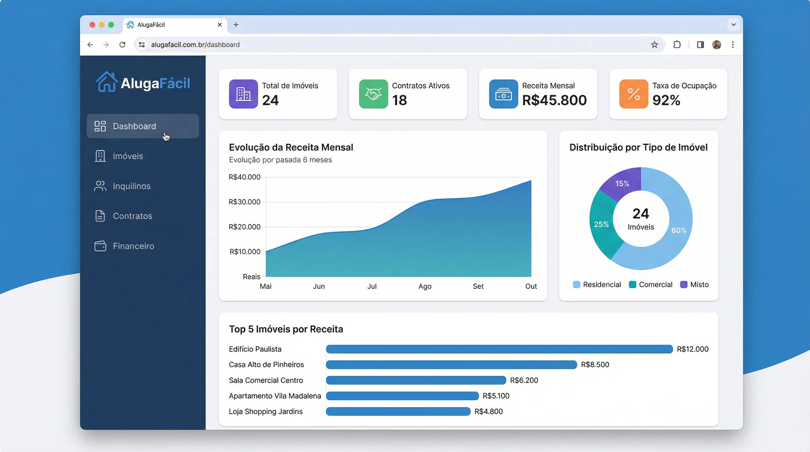Image resolution: width=810 pixels, height=452 pixels.
Task: Click the browser reload button
Action: (122, 44)
